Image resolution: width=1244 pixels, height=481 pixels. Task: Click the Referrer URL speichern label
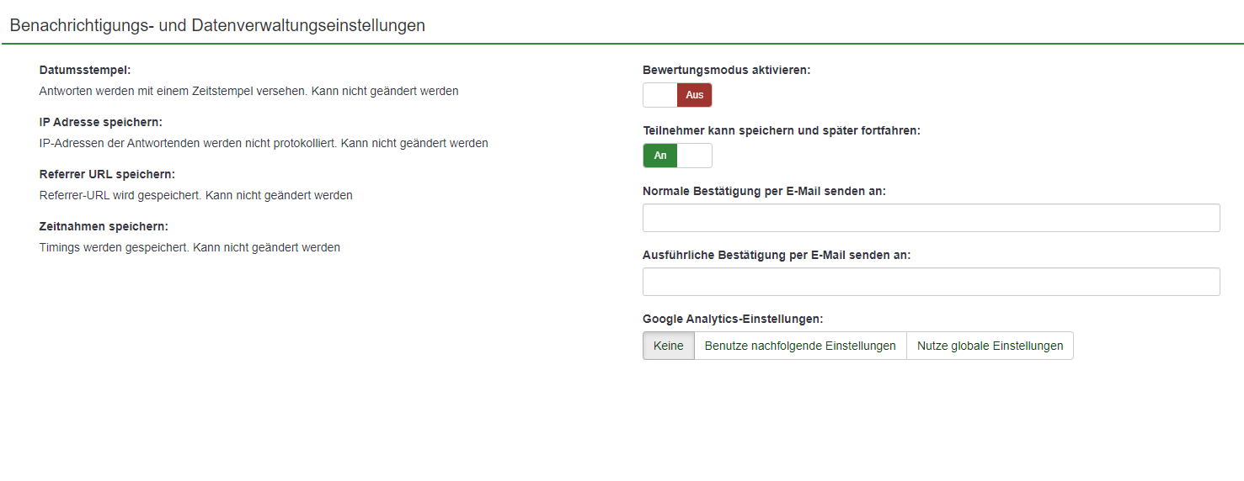pos(107,174)
